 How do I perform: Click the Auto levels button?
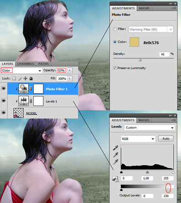click(x=166, y=139)
